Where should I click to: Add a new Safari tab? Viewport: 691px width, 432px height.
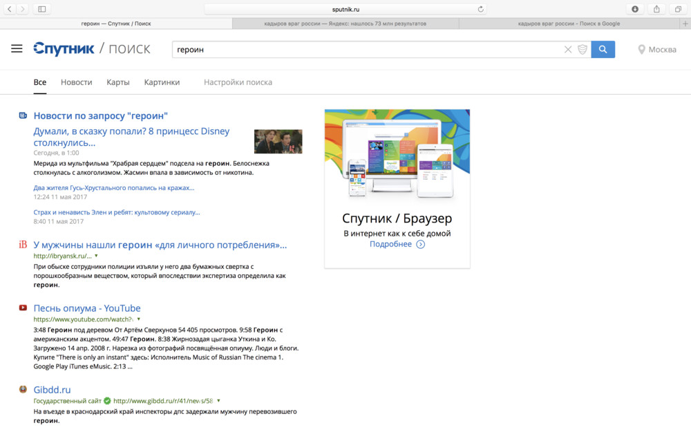(x=685, y=24)
